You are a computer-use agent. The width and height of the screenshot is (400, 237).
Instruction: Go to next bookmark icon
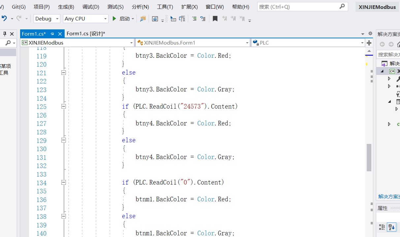233,19
